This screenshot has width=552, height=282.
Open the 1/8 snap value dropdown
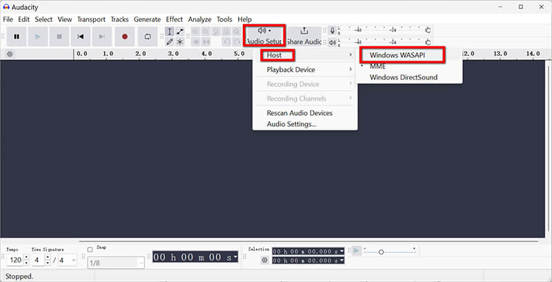pyautogui.click(x=141, y=263)
